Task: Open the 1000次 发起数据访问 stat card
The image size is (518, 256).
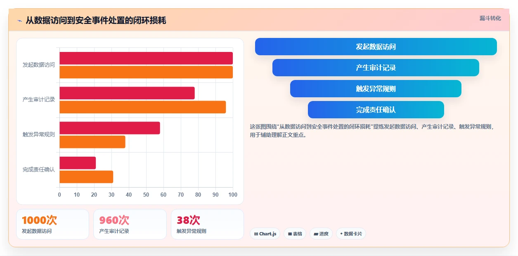Action: [x=52, y=224]
